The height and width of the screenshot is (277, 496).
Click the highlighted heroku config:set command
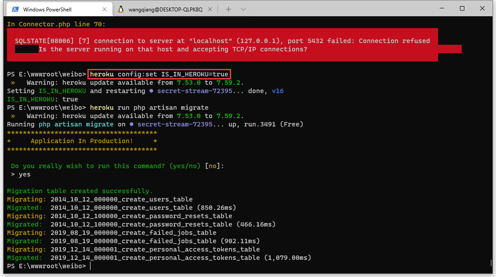click(159, 74)
